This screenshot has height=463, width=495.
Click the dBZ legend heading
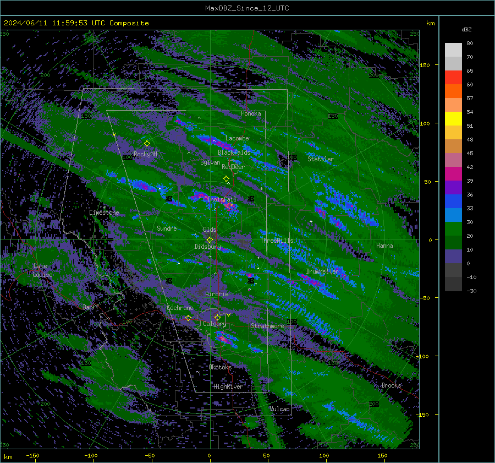point(466,30)
